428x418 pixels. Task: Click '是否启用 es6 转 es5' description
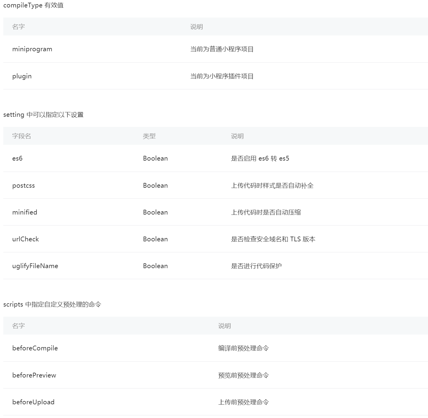coord(260,159)
